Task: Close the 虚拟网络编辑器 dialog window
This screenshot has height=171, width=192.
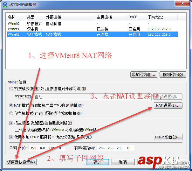Action: (182, 3)
